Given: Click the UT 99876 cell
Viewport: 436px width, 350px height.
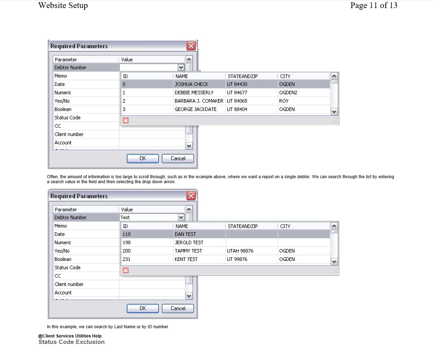Looking at the screenshot, I should click(252, 259).
